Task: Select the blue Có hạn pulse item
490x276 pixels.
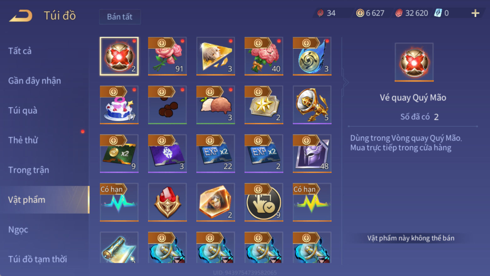Action: (119, 202)
